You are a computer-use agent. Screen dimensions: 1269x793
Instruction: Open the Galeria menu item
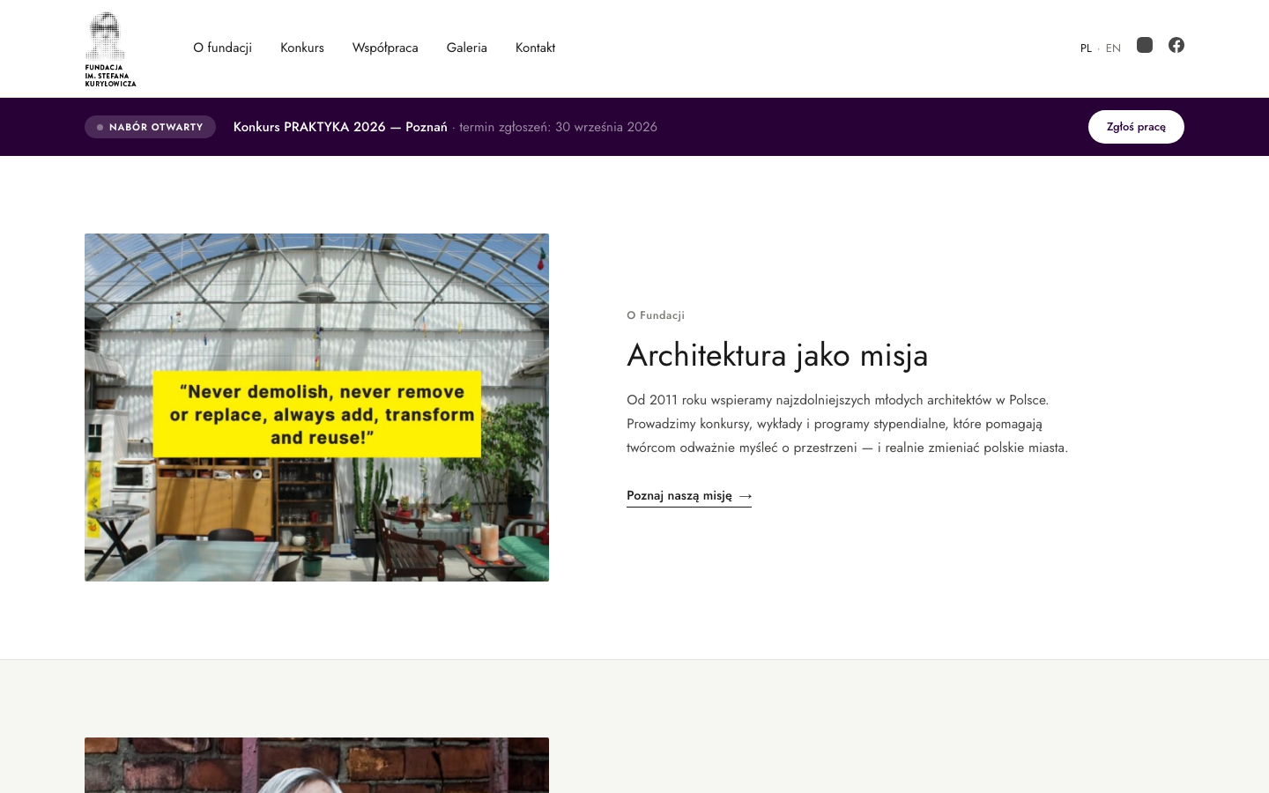coord(467,48)
